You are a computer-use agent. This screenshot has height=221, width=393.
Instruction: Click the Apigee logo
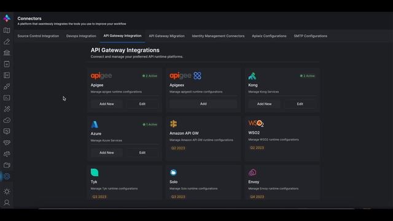click(x=101, y=76)
